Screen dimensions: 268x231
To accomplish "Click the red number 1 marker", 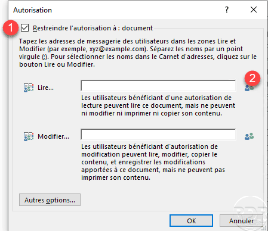I will tap(11, 28).
